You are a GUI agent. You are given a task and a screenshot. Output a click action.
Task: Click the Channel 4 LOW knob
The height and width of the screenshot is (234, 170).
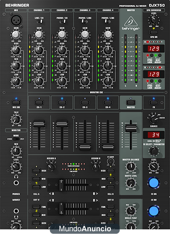tap(108, 82)
